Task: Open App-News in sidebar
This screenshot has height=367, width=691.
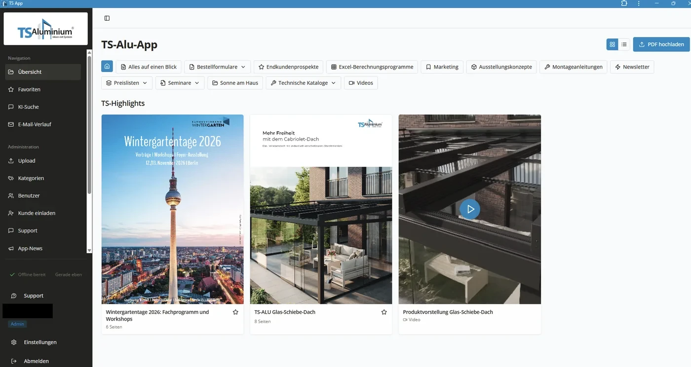Action: pos(43,249)
